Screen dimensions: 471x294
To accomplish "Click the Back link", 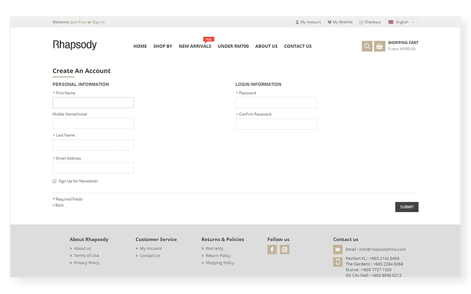I will pos(58,205).
